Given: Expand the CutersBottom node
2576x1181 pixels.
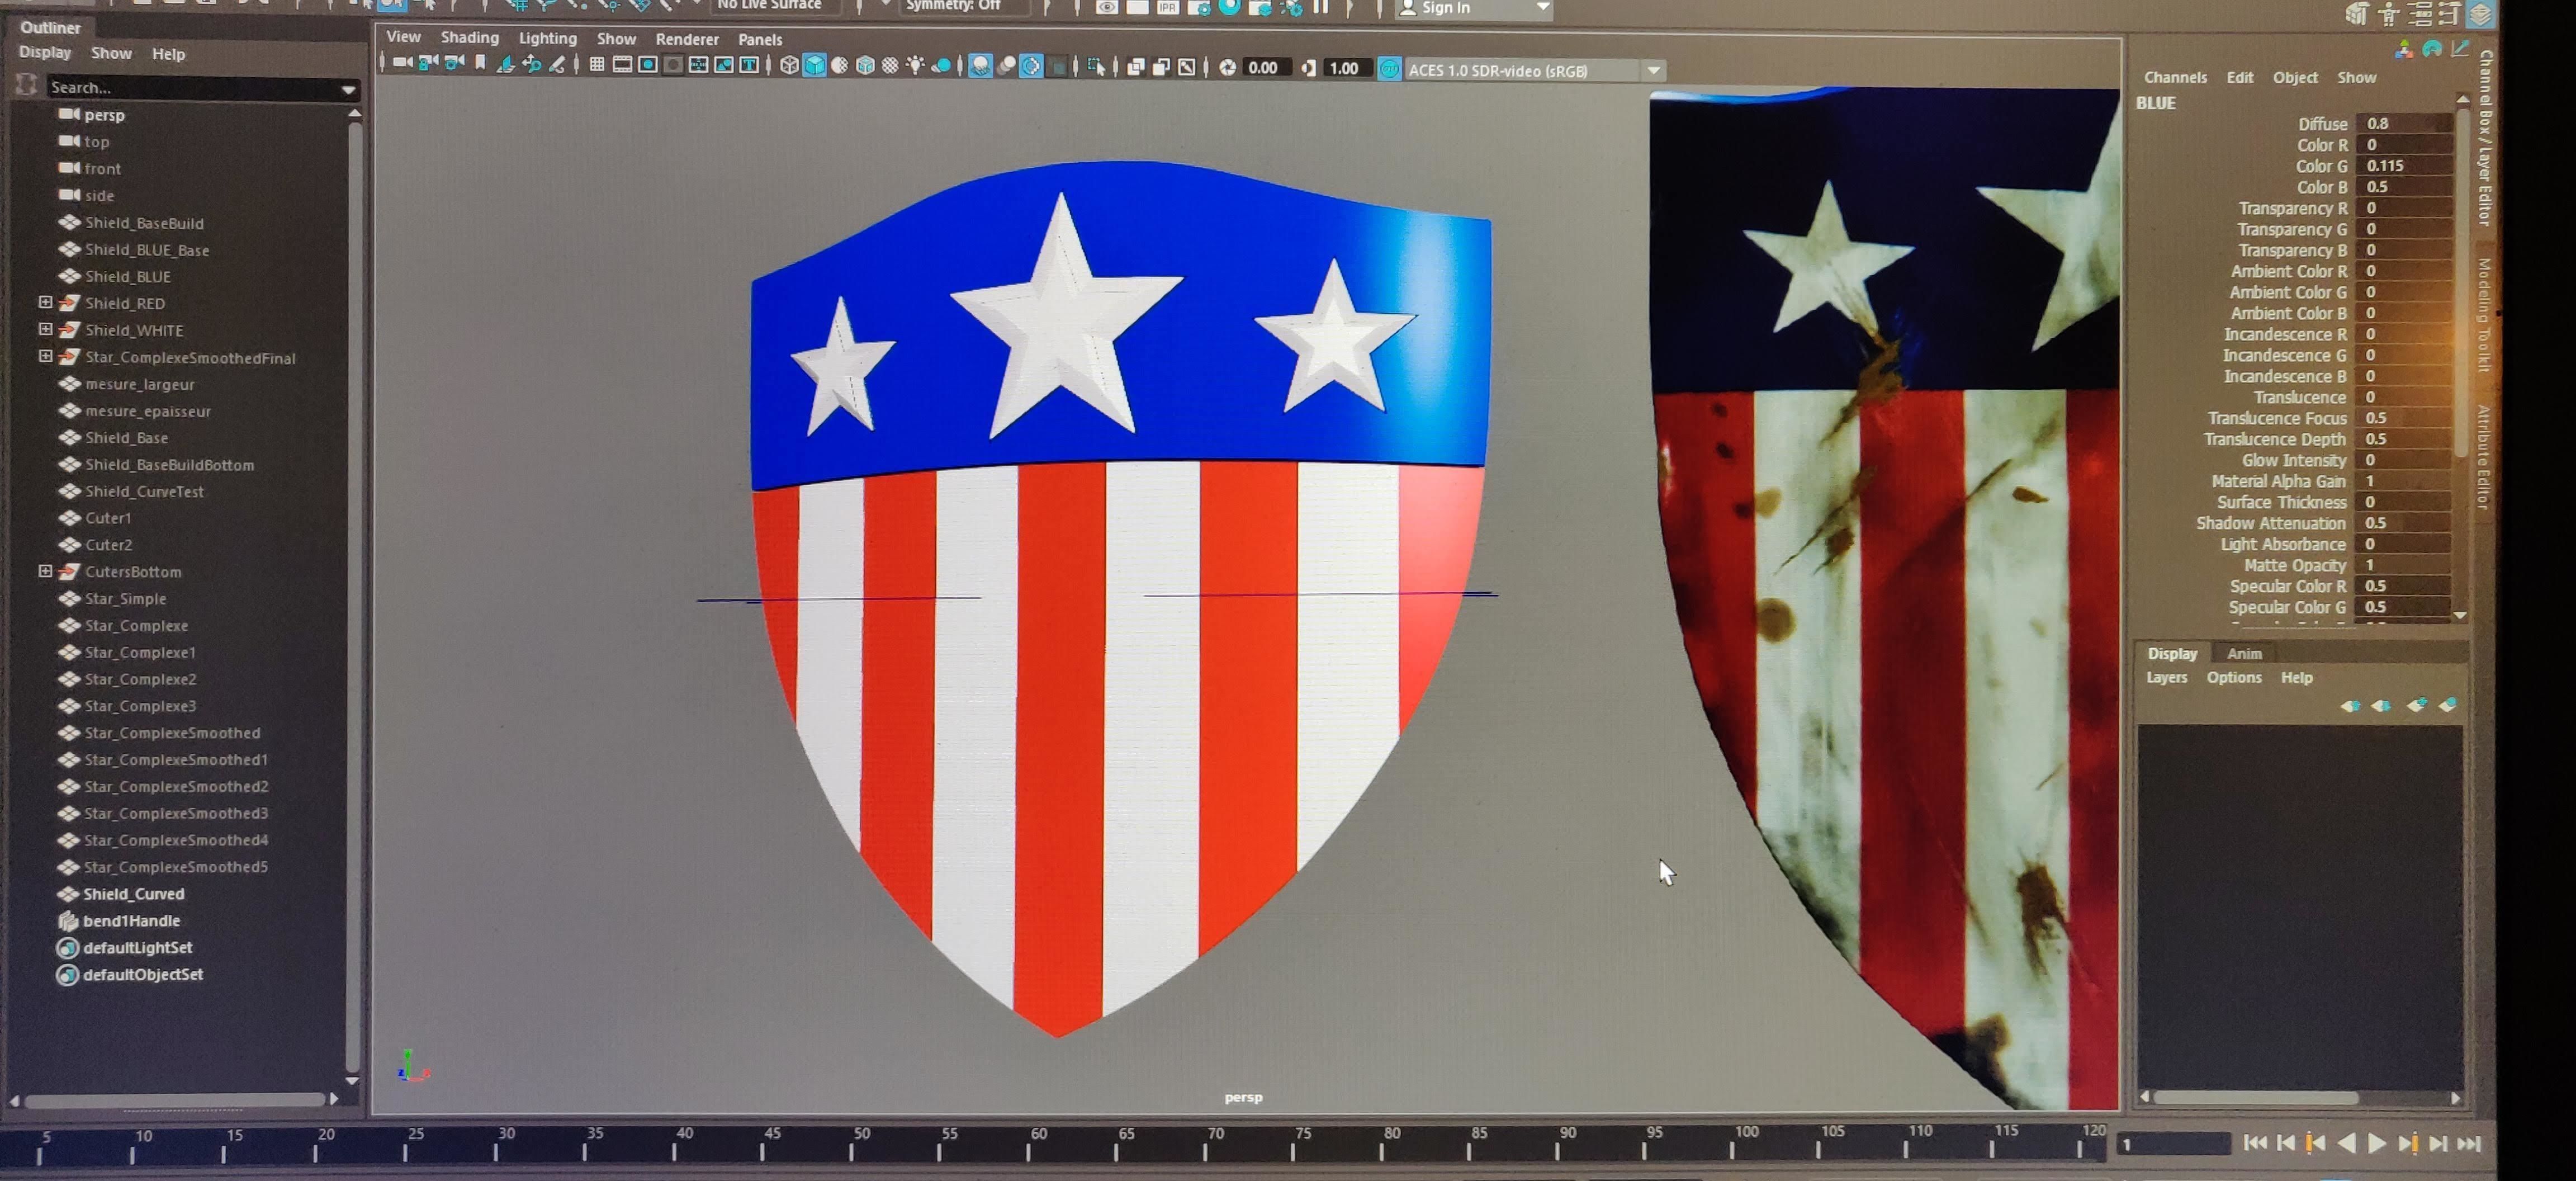Looking at the screenshot, I should [45, 571].
